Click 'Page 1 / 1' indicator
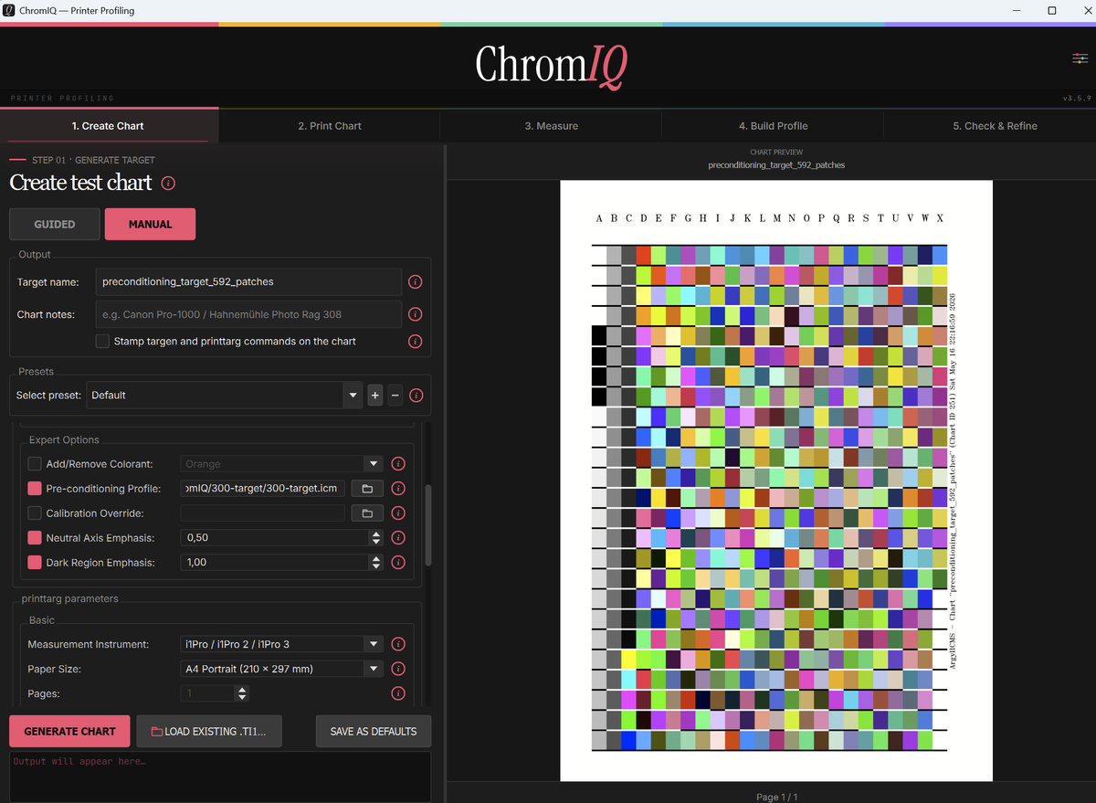The image size is (1096, 803). 776,797
